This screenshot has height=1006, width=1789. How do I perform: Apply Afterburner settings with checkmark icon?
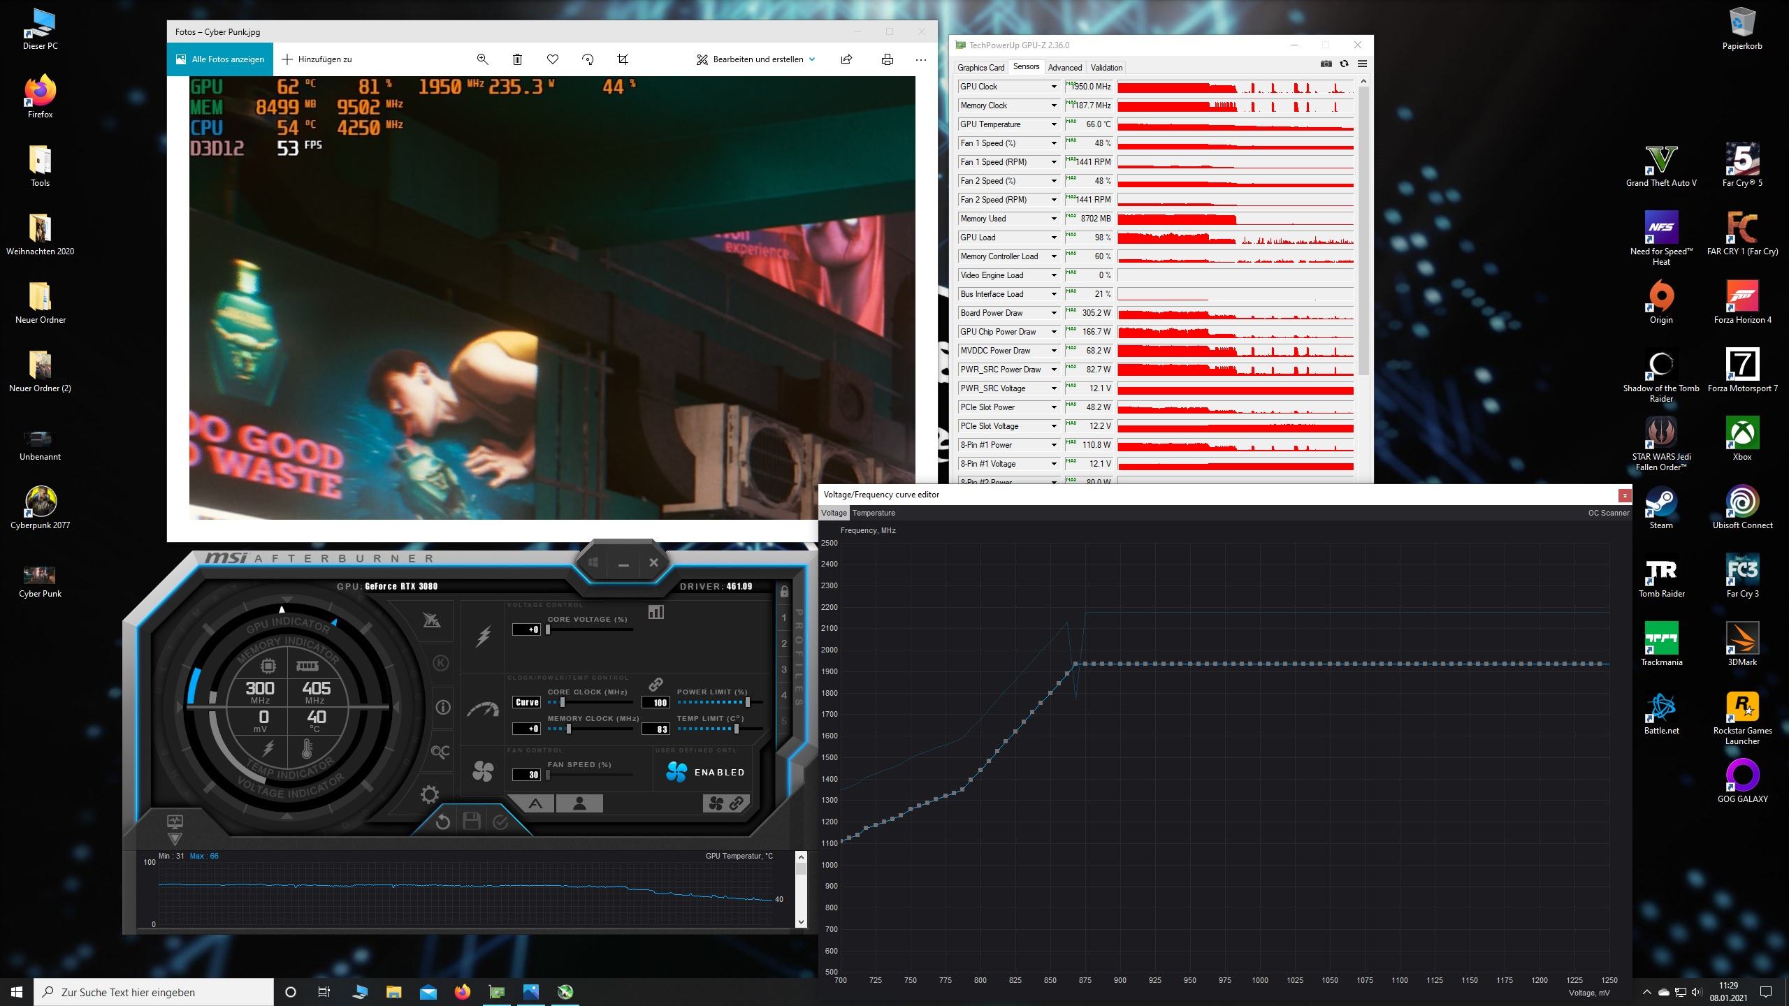point(500,822)
